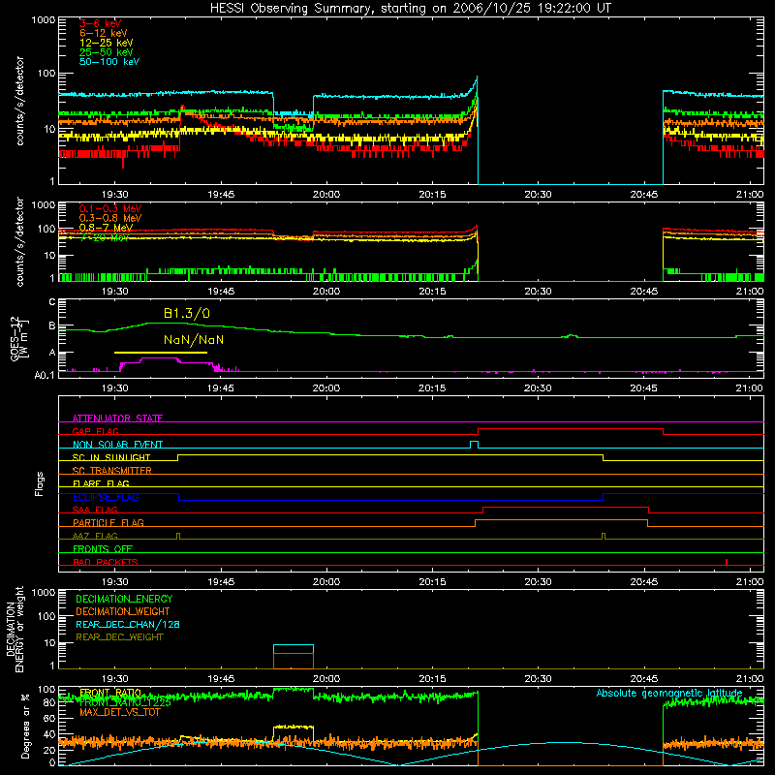Select the FRONT_RATIO_1225 legend label
Viewport: 775px width, 775px height.
125,702
